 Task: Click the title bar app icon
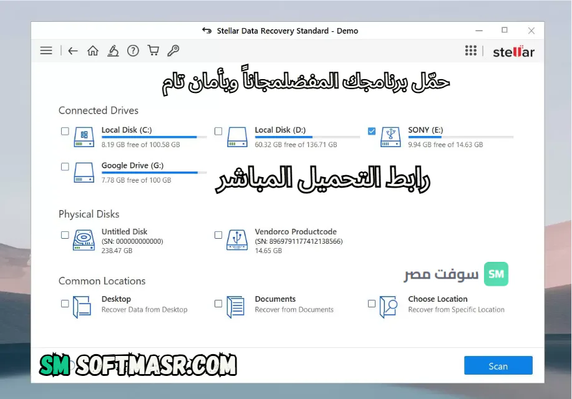[x=207, y=31]
